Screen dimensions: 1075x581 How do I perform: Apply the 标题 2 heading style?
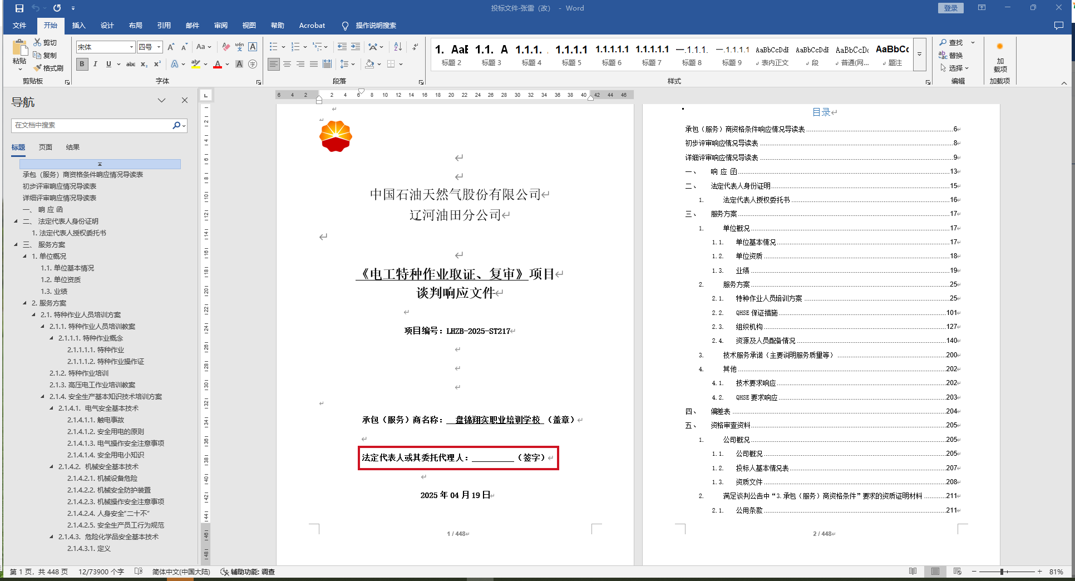pos(451,55)
